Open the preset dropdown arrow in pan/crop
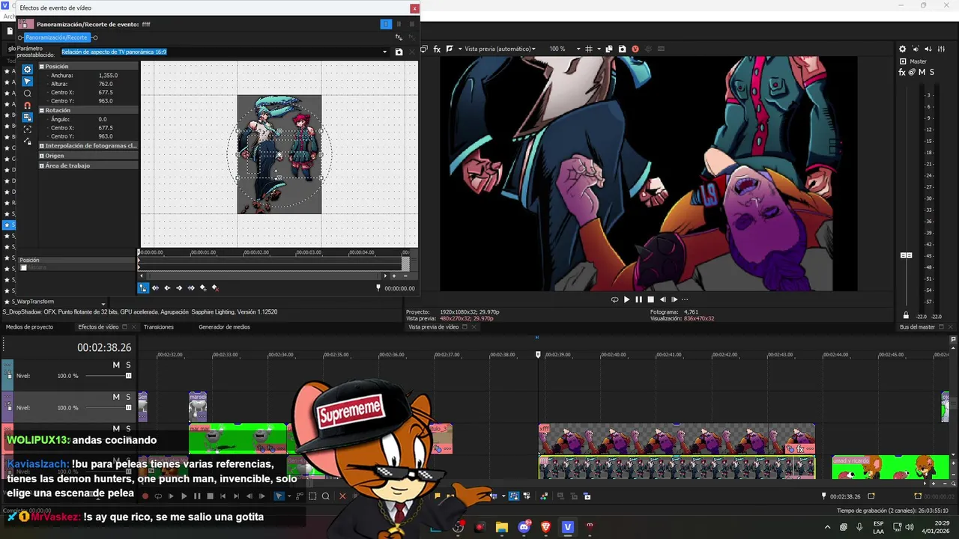The height and width of the screenshot is (539, 959). 385,52
